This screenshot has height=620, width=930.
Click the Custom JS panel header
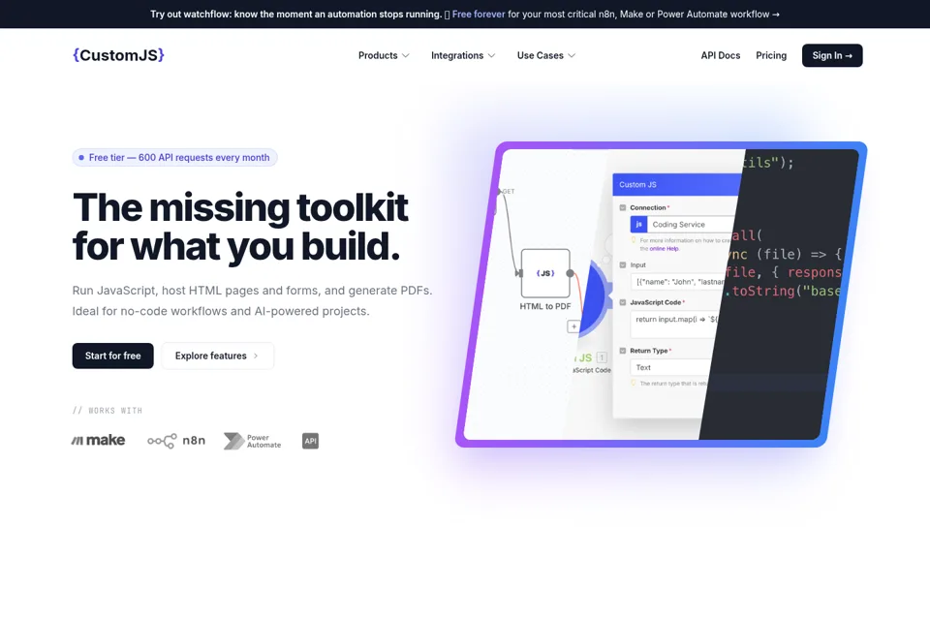click(677, 184)
